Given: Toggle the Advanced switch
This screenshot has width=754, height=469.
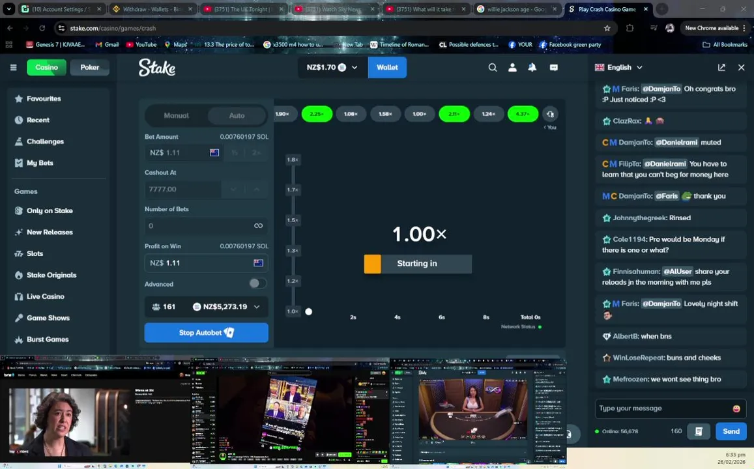Looking at the screenshot, I should (x=257, y=283).
